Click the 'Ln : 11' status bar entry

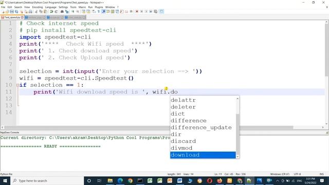pos(218,174)
